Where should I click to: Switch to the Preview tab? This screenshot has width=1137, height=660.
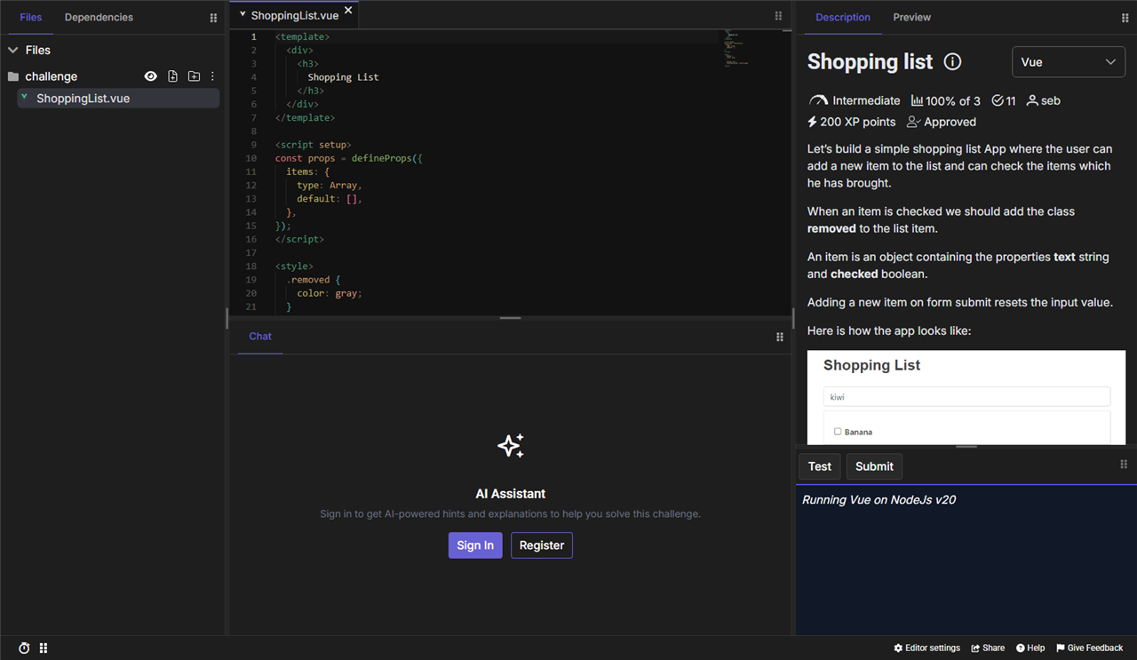[x=912, y=17]
